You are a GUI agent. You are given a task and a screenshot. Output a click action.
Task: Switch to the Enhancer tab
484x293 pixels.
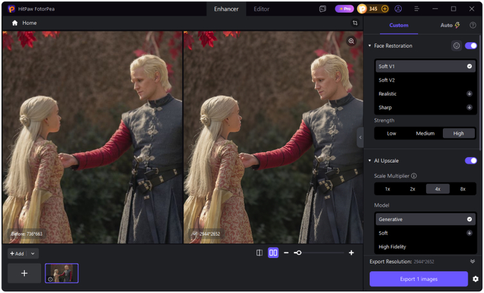coord(226,9)
